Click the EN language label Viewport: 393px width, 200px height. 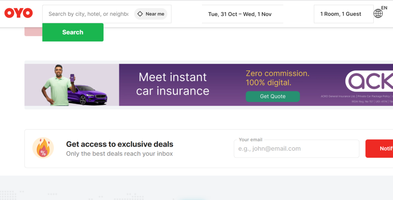coord(384,8)
